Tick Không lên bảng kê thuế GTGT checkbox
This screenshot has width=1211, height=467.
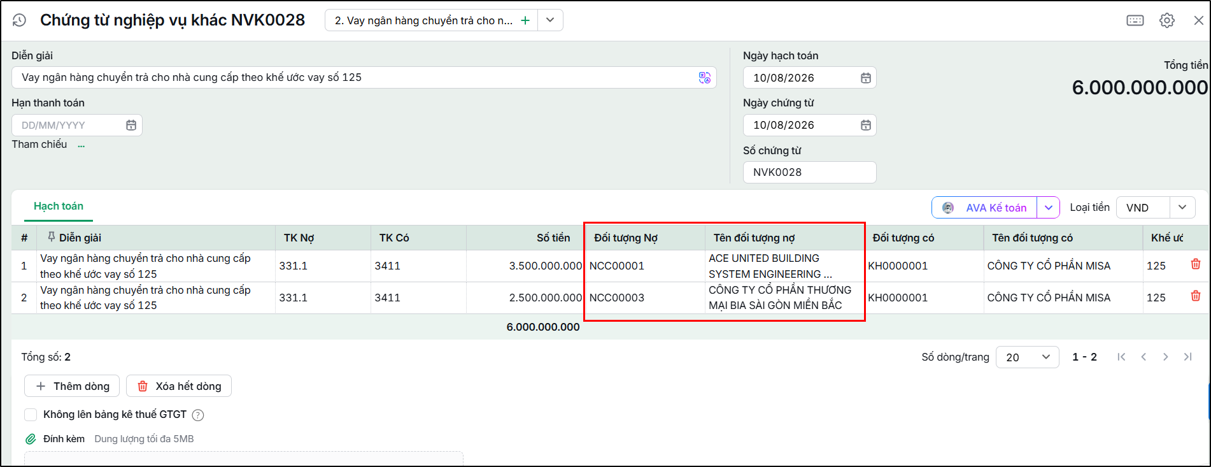pyautogui.click(x=31, y=415)
